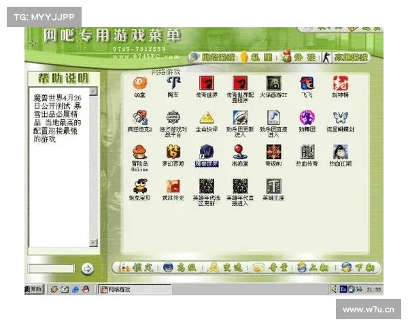Open the 音量 volume button
Viewport: 408px width, 326px height.
pos(271,268)
